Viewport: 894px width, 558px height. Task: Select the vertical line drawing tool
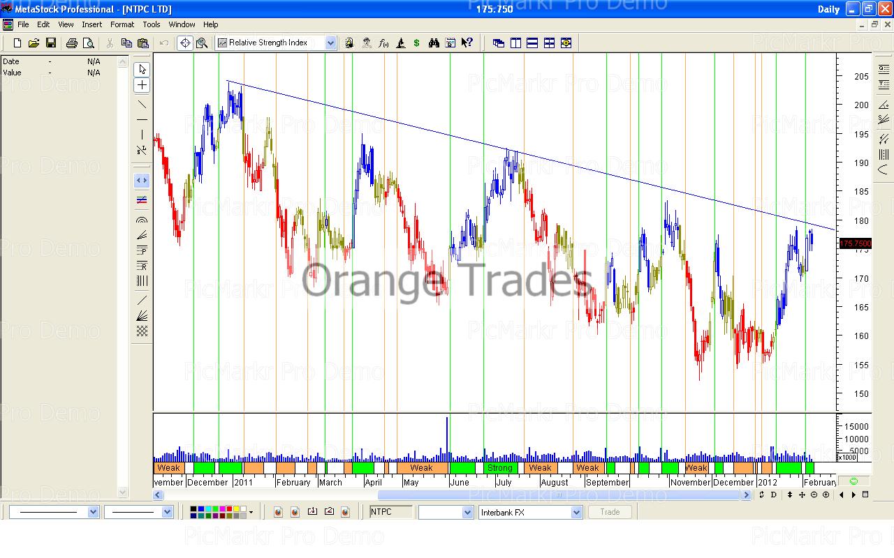coord(142,135)
